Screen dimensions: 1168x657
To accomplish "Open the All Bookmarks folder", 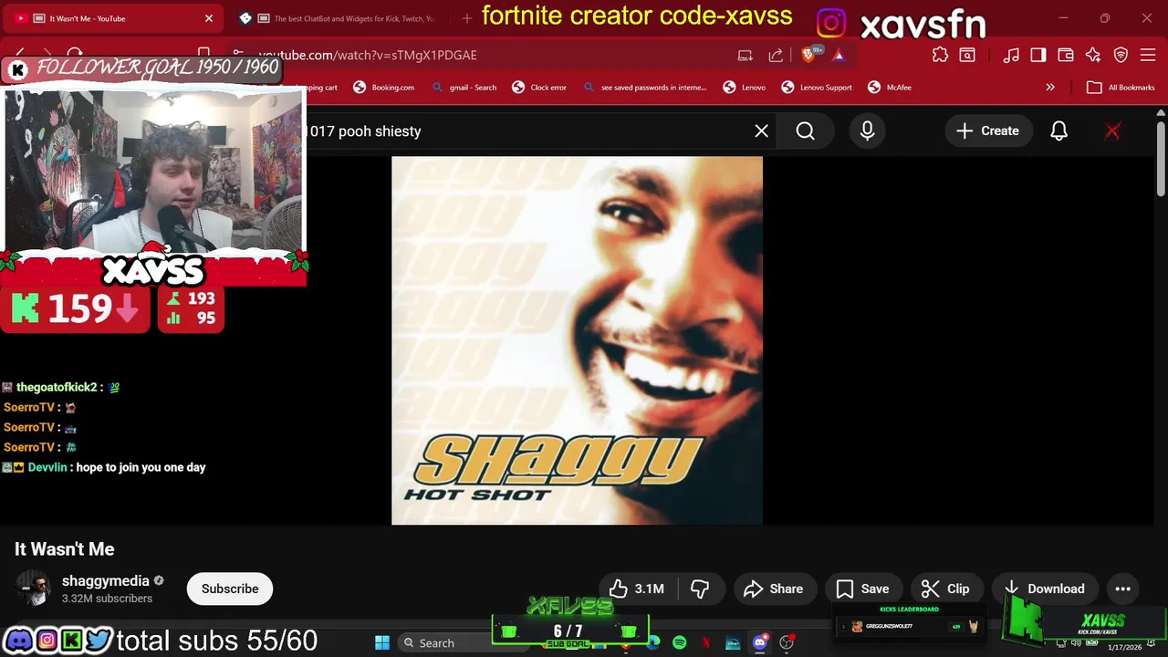I will pos(1121,88).
